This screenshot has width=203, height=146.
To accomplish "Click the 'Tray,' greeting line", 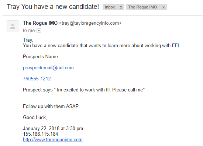I will (28, 40).
